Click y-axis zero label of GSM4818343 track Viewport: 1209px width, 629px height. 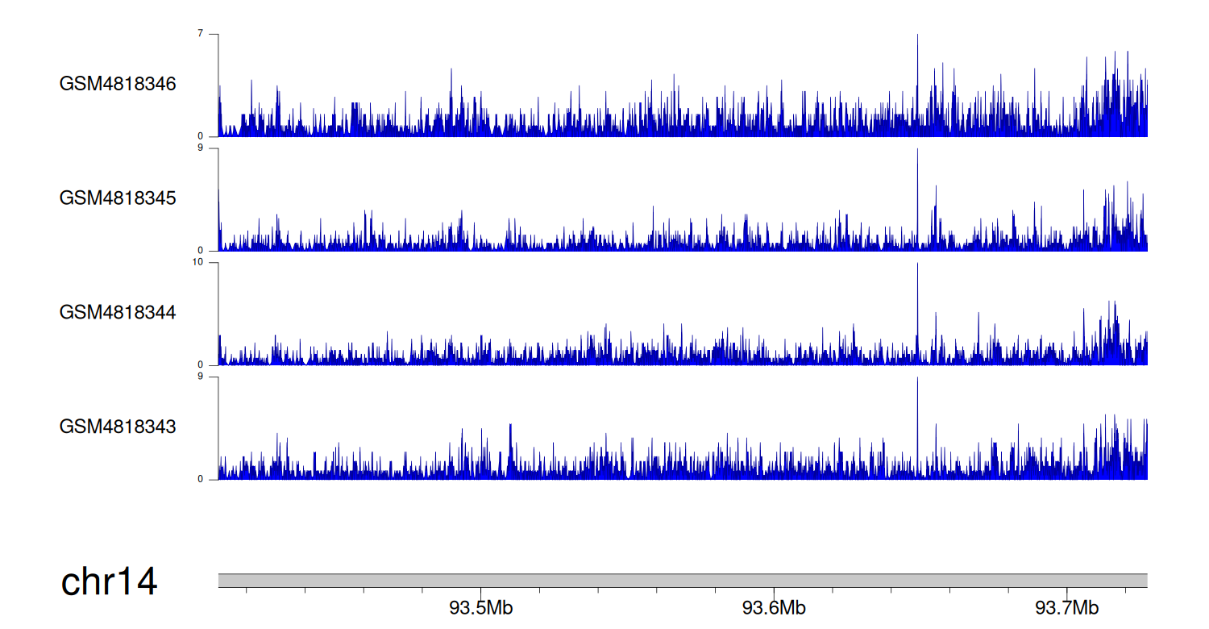pos(213,479)
